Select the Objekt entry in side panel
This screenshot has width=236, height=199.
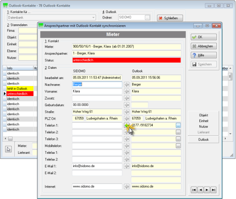pos(203,115)
